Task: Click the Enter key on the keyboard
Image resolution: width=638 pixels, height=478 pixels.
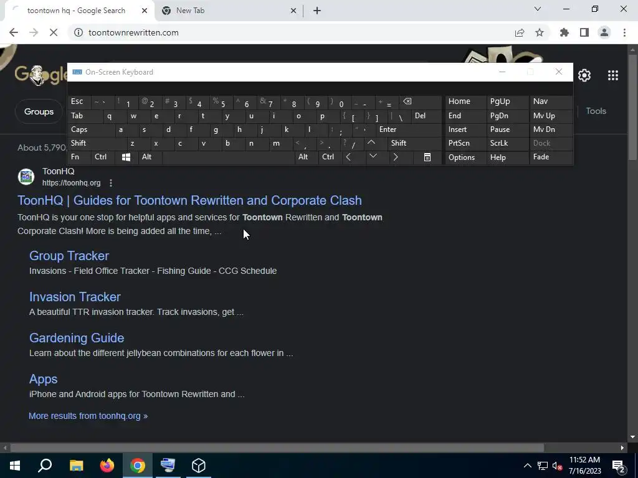Action: [x=409, y=129]
